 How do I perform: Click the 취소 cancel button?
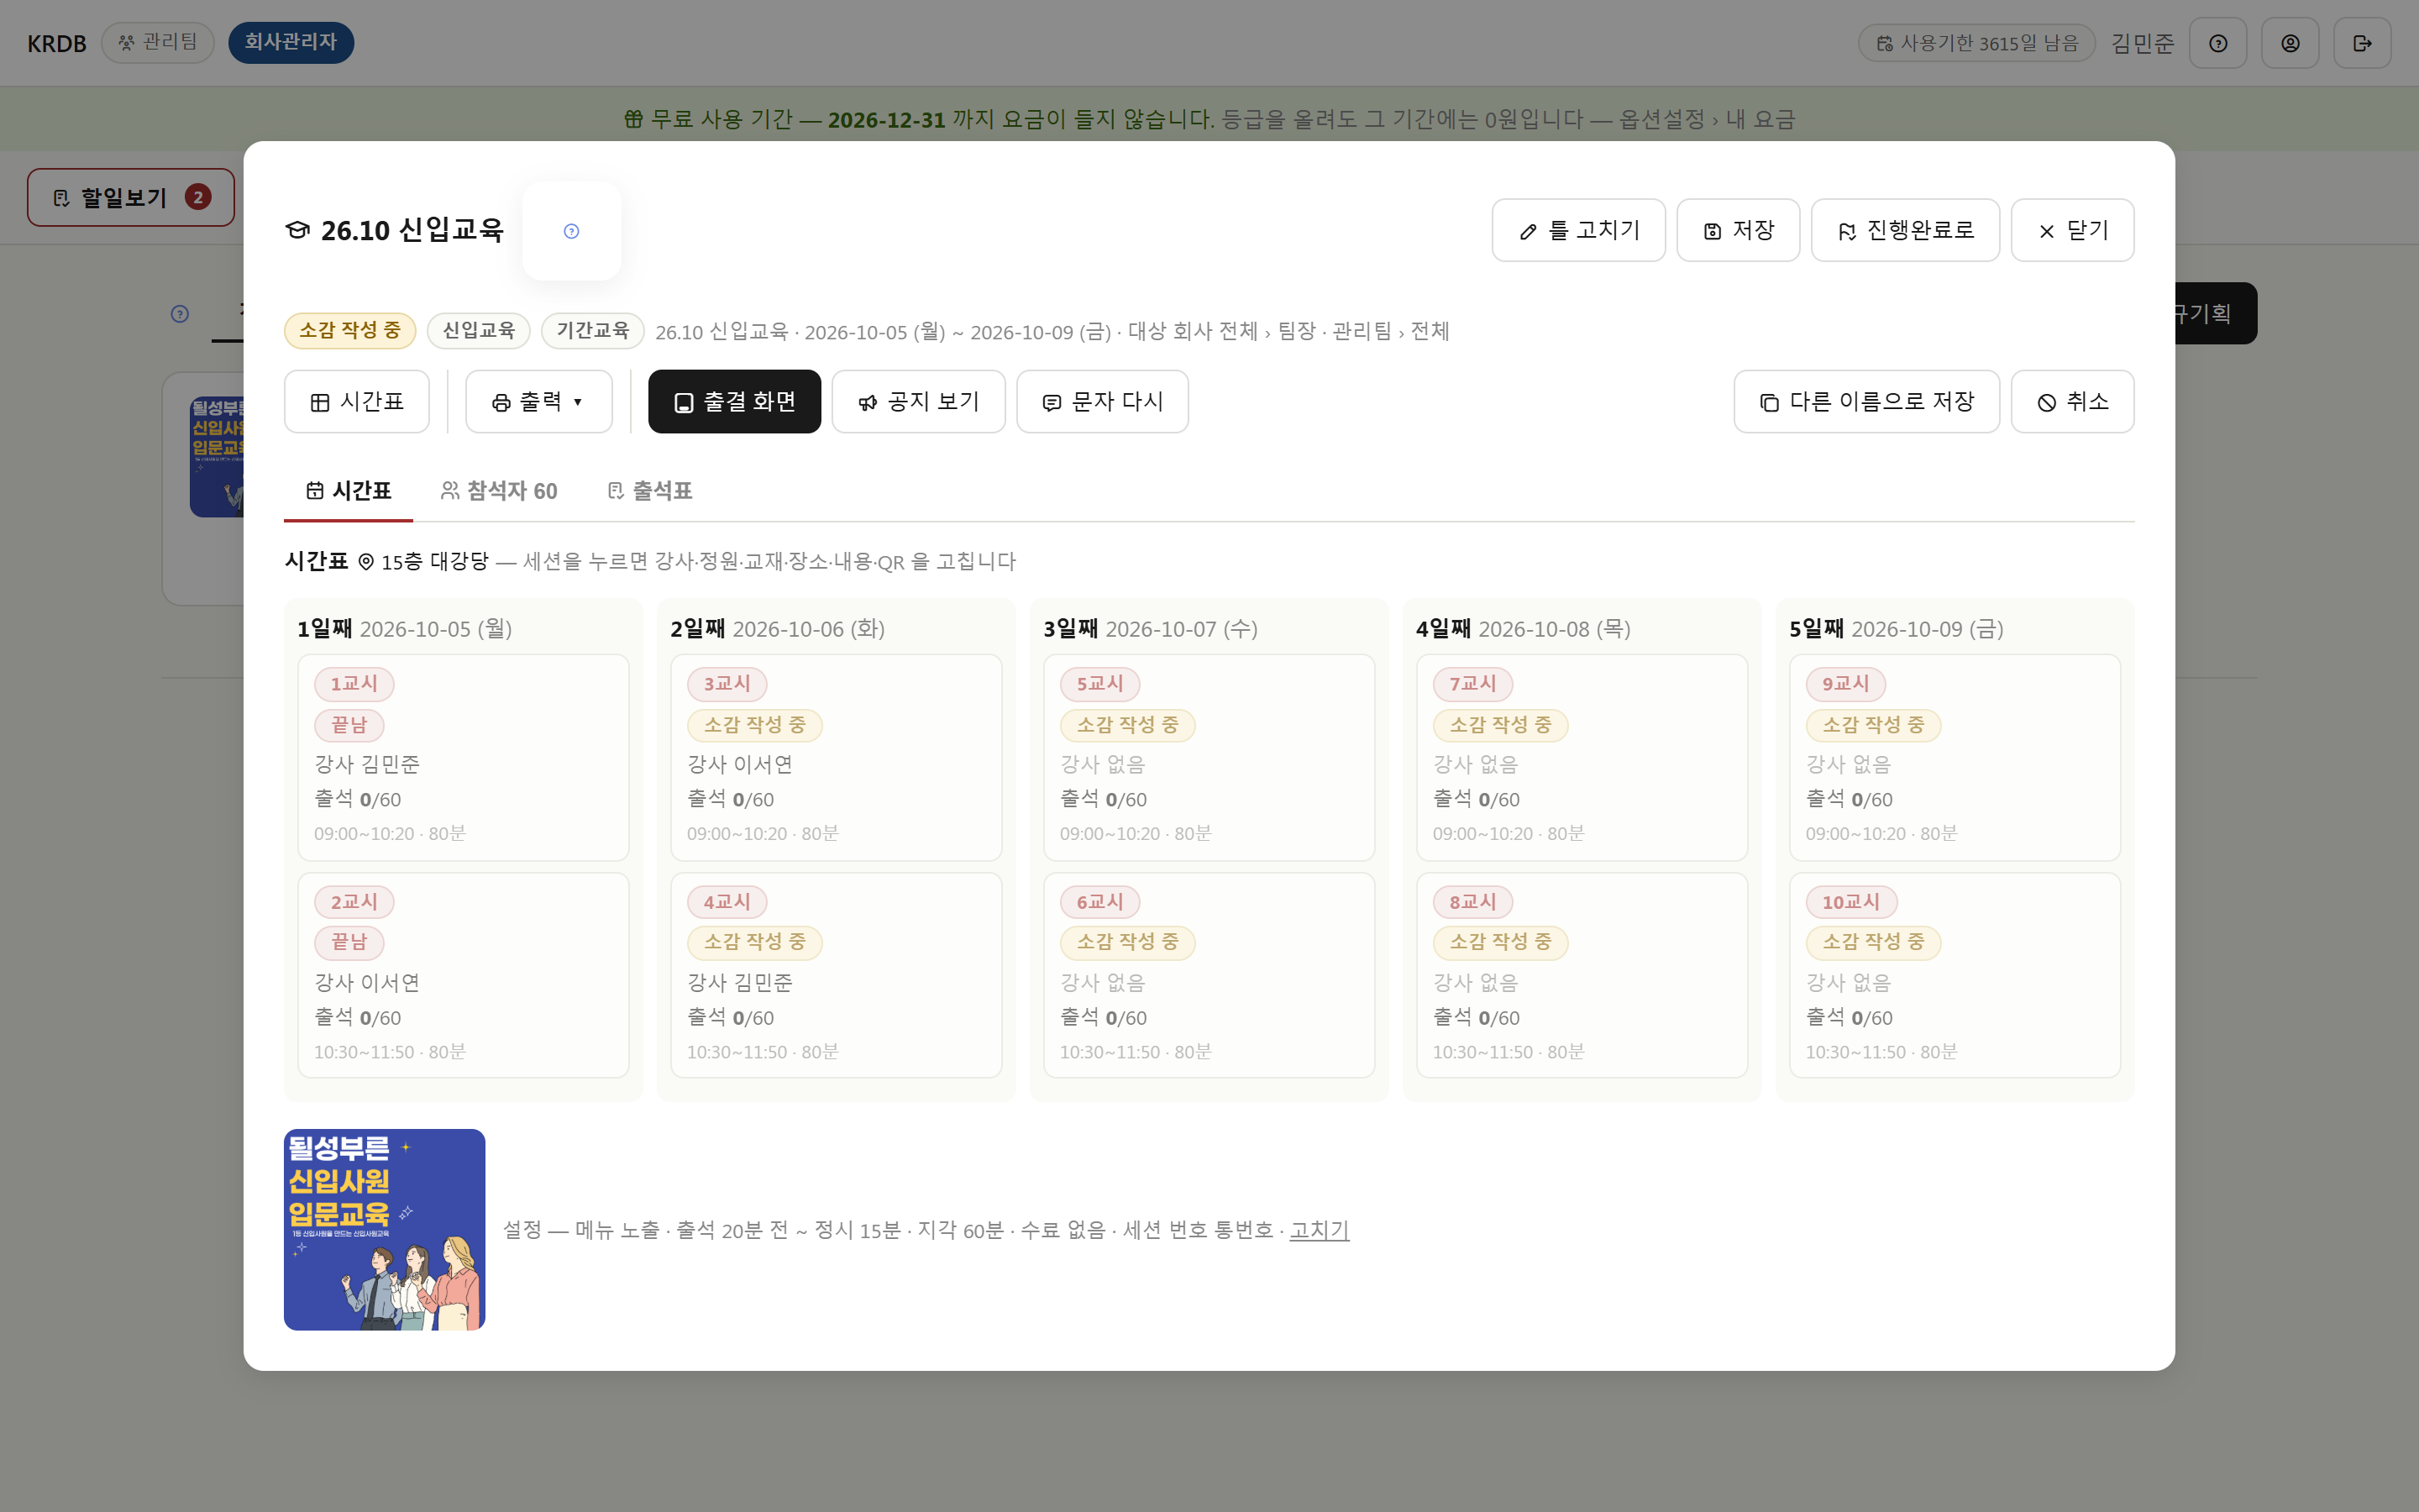(x=2071, y=402)
